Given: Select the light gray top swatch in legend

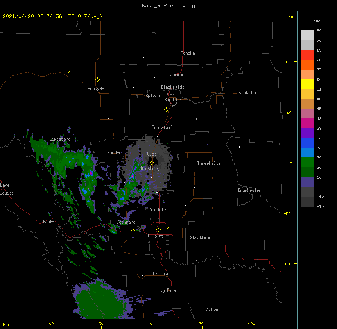Looking at the screenshot, I should [307, 35].
